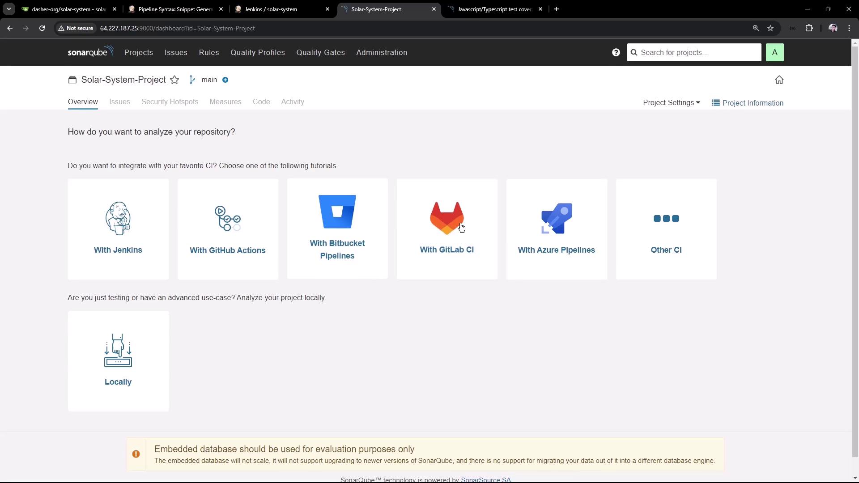Expand the browser tab search chevron
Viewport: 859px width, 483px height.
[x=9, y=9]
